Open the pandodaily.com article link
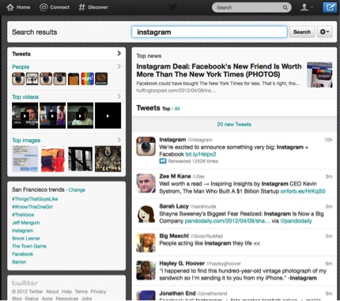Image resolution: width=340 pixels, height=301 pixels. coord(227,220)
